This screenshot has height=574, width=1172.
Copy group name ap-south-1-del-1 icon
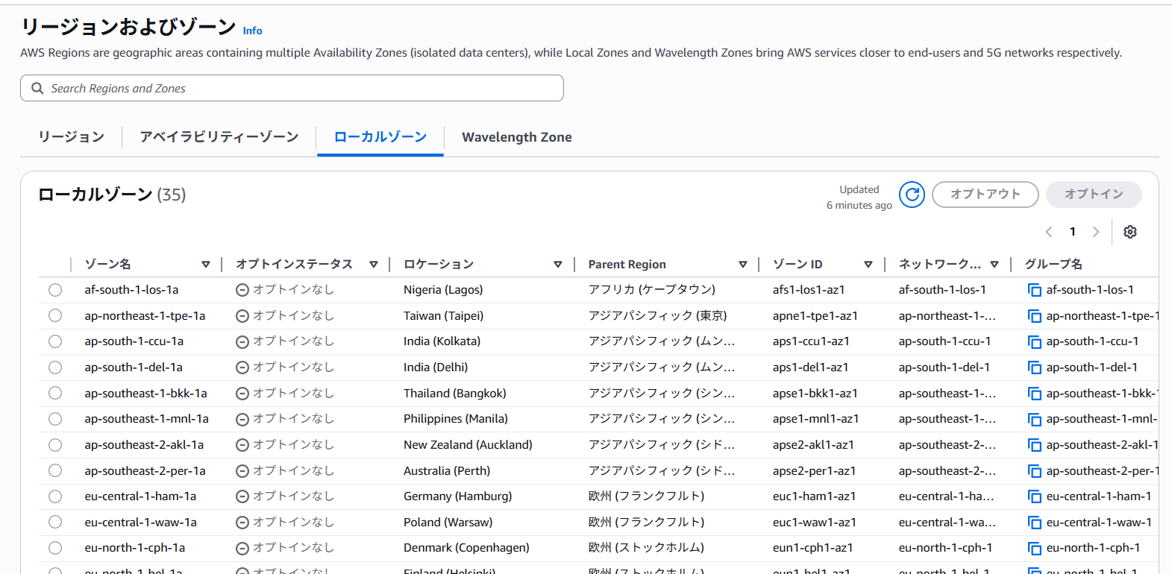coord(1034,368)
